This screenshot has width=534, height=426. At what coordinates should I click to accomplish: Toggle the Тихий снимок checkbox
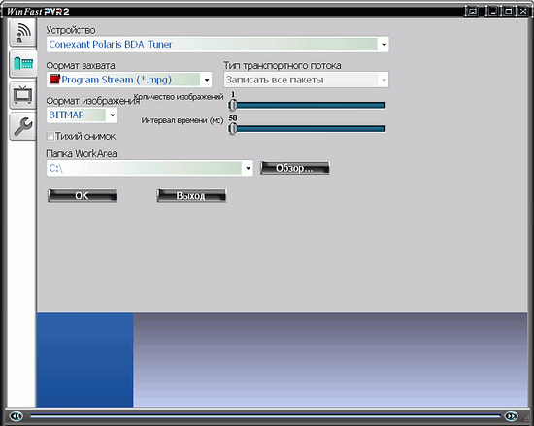pyautogui.click(x=50, y=137)
